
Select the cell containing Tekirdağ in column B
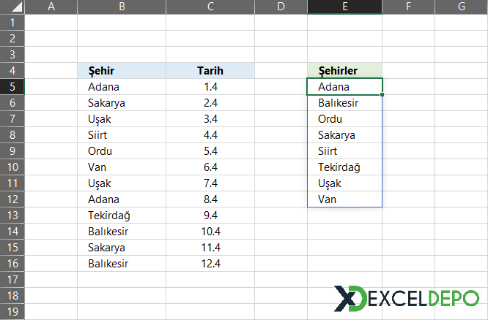(122, 215)
